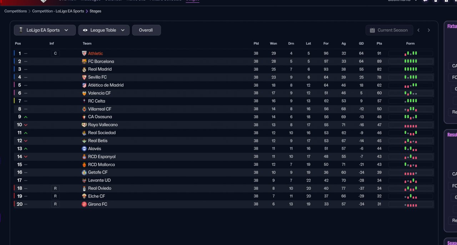Screen dimensions: 457x245
Task: Sort table by For column header
Action: coord(326,44)
